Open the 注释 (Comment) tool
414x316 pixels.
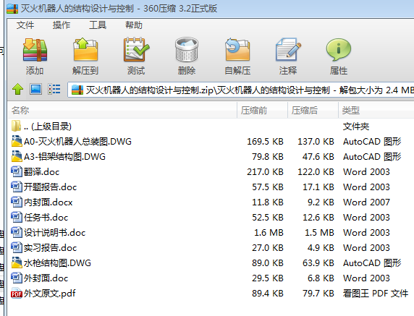pos(288,49)
